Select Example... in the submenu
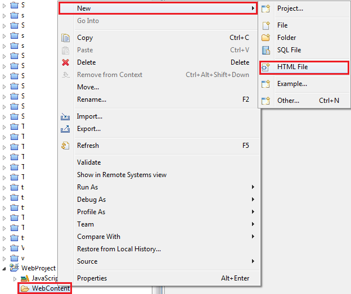 point(304,84)
